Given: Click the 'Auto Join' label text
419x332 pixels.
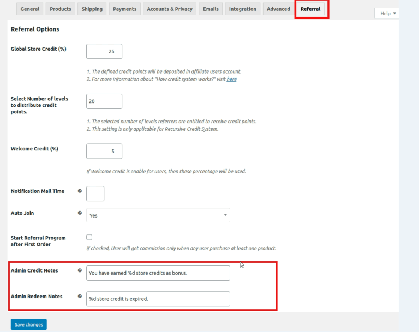Looking at the screenshot, I should tap(22, 213).
